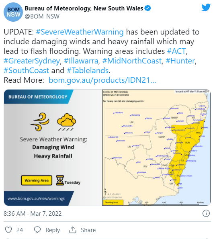Click the verified badge next to account name
The image size is (217, 239).
click(x=147, y=8)
